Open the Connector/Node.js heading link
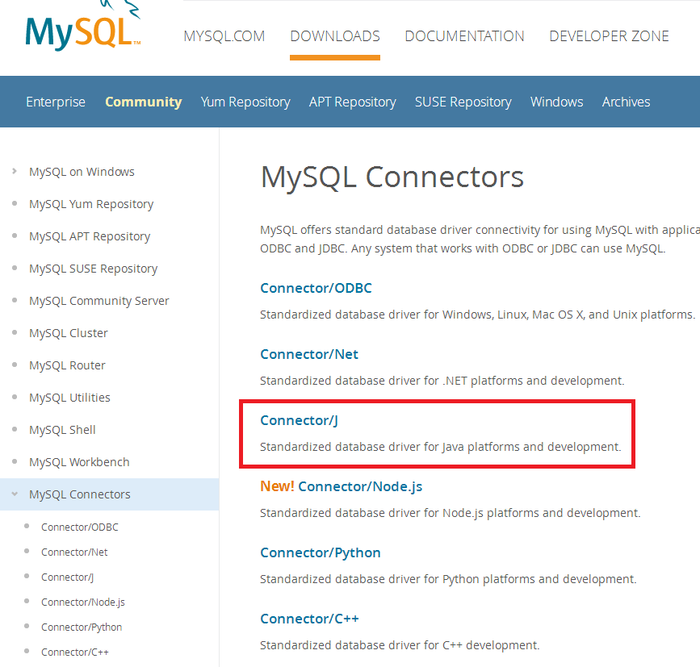Image resolution: width=700 pixels, height=667 pixels. click(360, 486)
